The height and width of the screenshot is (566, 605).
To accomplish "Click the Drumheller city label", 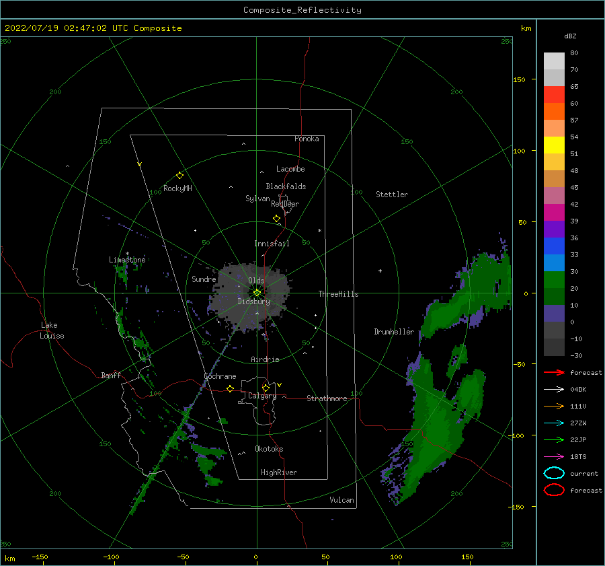I will (x=394, y=332).
